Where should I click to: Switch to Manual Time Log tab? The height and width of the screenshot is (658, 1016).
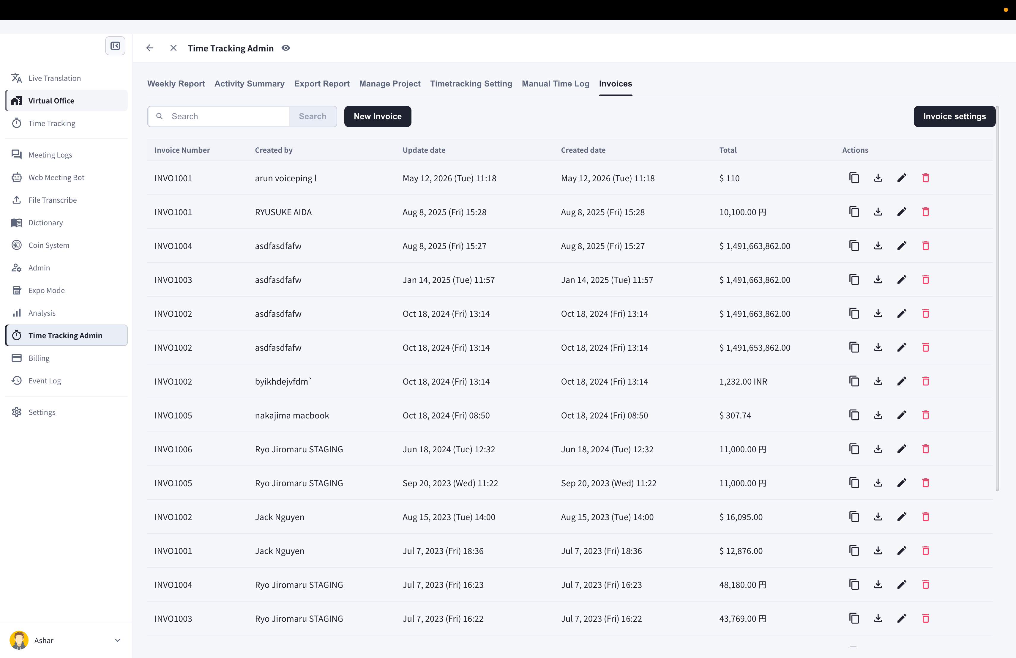pyautogui.click(x=556, y=84)
